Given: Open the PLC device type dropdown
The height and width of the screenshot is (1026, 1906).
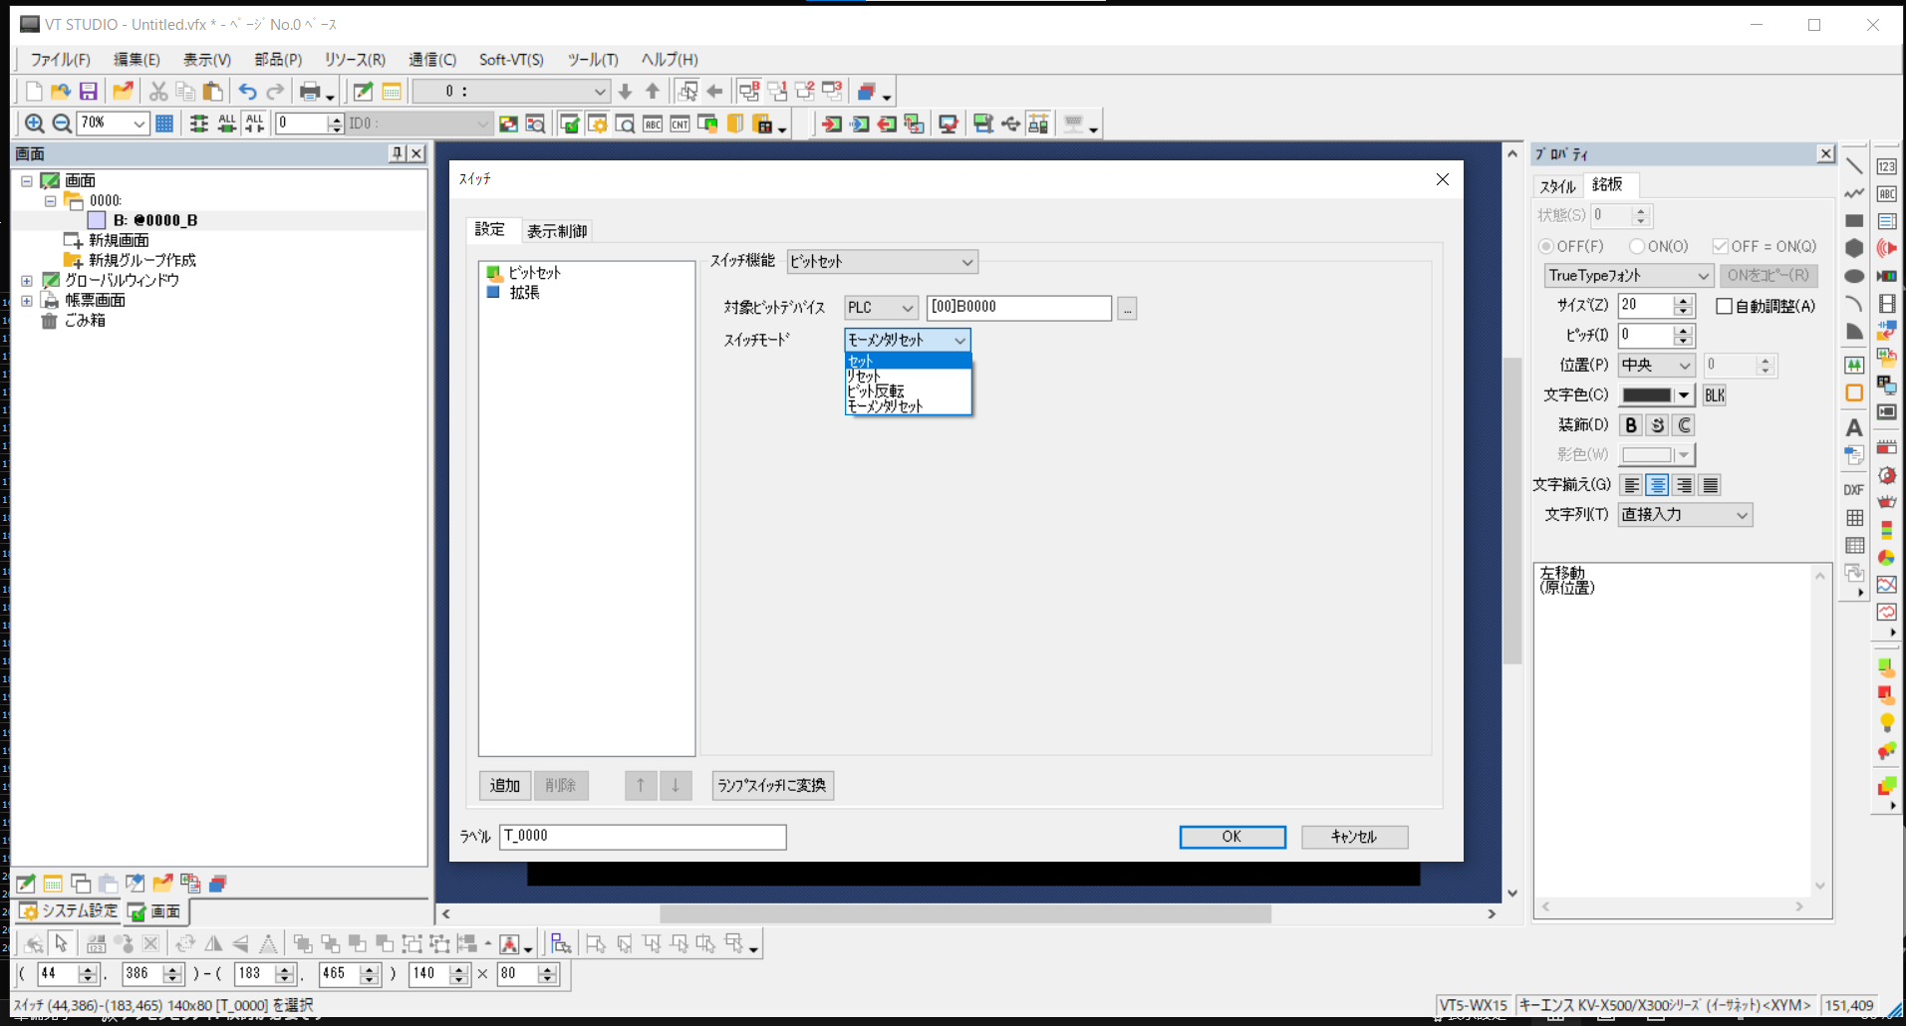Looking at the screenshot, I should (x=881, y=308).
